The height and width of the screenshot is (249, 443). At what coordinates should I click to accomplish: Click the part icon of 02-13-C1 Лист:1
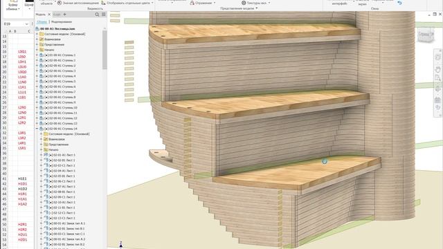pos(46,218)
